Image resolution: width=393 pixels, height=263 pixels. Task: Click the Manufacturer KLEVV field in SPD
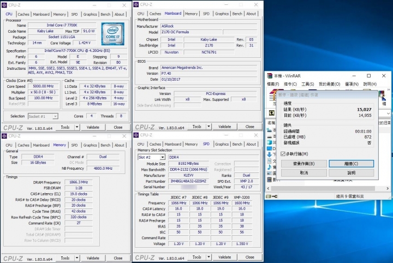[x=188, y=175]
